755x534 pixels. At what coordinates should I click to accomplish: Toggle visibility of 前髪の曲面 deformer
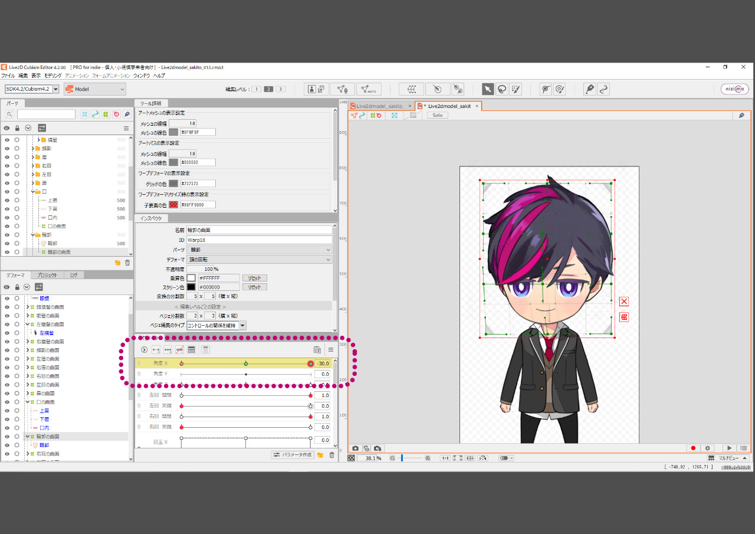(x=7, y=316)
